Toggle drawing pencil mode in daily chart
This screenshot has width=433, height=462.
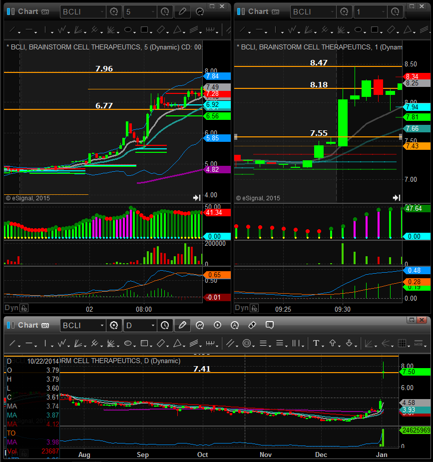coord(182,325)
